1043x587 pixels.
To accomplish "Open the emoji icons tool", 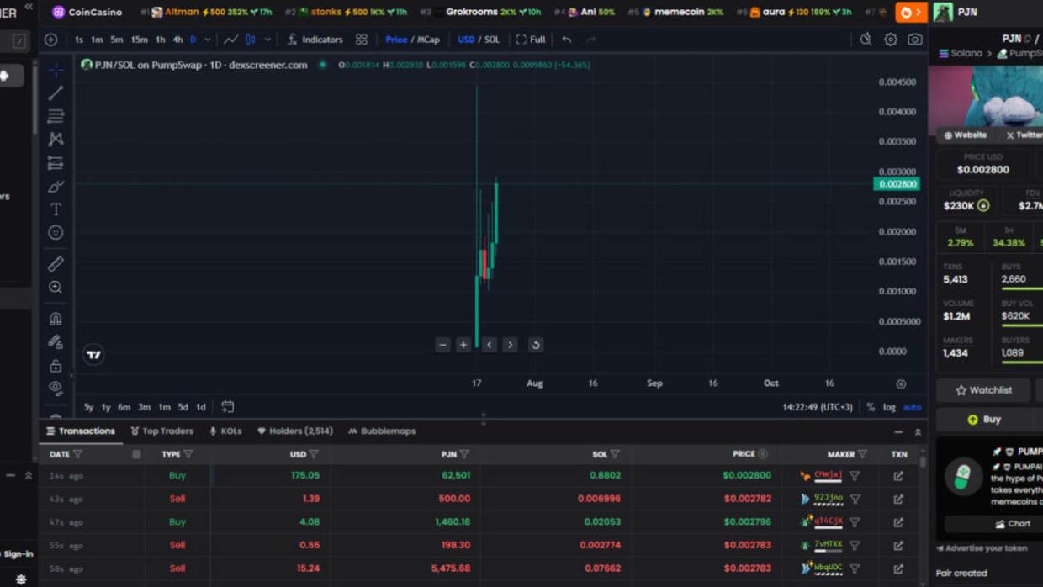I will (x=56, y=233).
